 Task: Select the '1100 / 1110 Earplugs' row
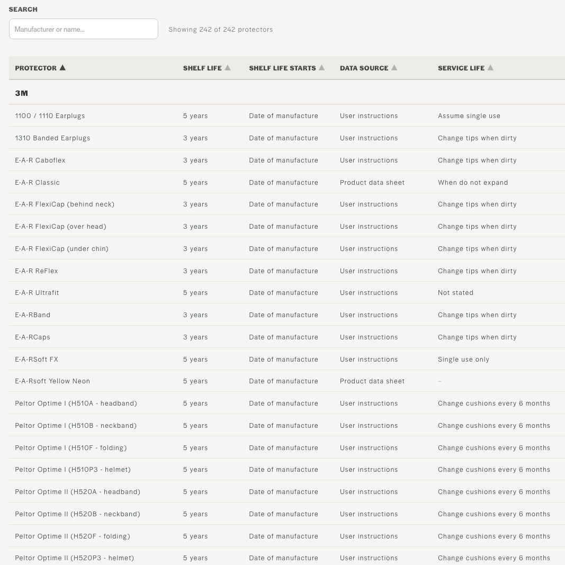(x=287, y=115)
